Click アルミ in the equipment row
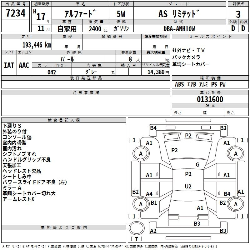 click(x=203, y=84)
